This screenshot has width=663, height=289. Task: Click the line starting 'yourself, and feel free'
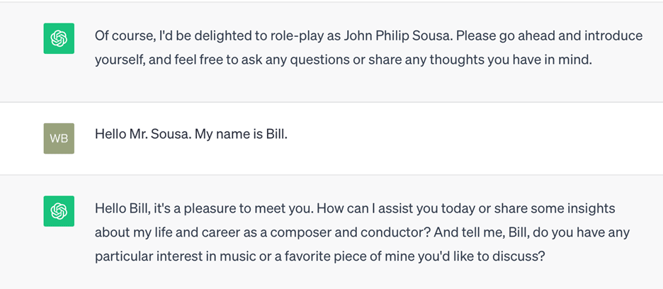point(344,60)
